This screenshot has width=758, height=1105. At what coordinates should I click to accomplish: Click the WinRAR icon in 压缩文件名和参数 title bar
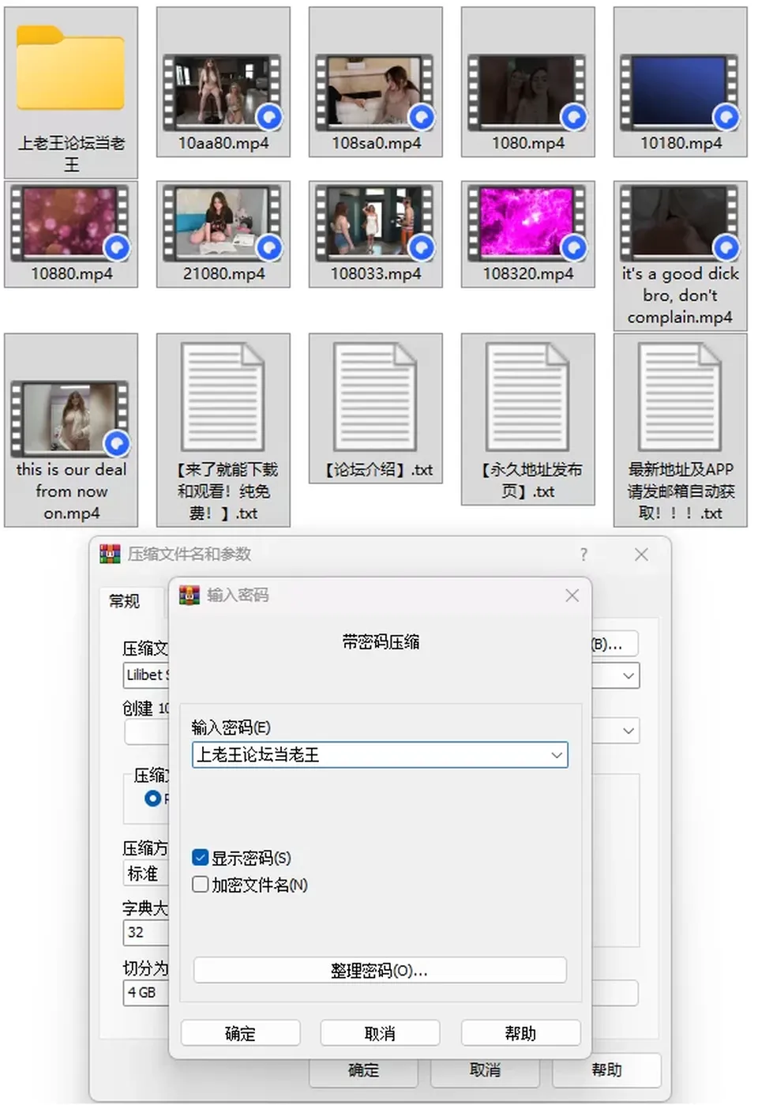110,554
